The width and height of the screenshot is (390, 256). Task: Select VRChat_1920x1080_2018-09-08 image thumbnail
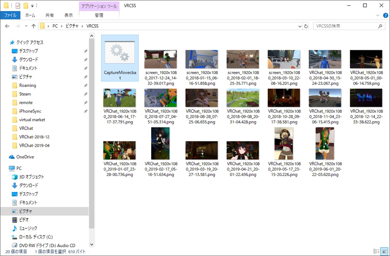(x=243, y=98)
